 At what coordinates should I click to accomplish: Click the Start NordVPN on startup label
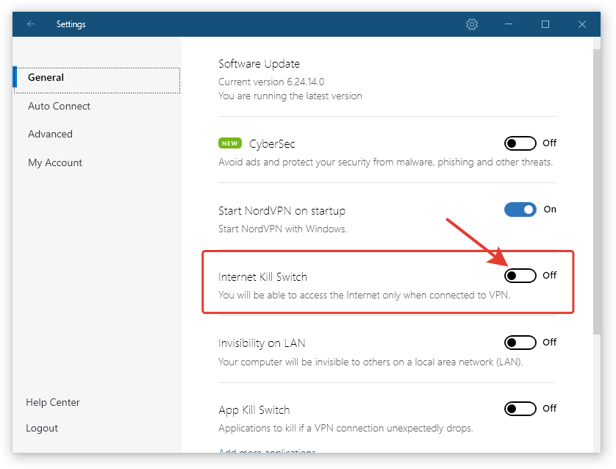tap(282, 211)
